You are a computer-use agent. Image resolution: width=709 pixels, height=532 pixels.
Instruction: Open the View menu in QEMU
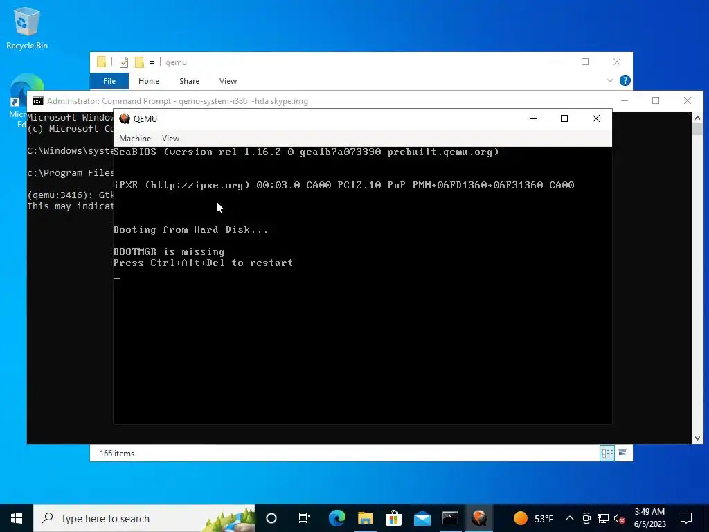tap(170, 139)
